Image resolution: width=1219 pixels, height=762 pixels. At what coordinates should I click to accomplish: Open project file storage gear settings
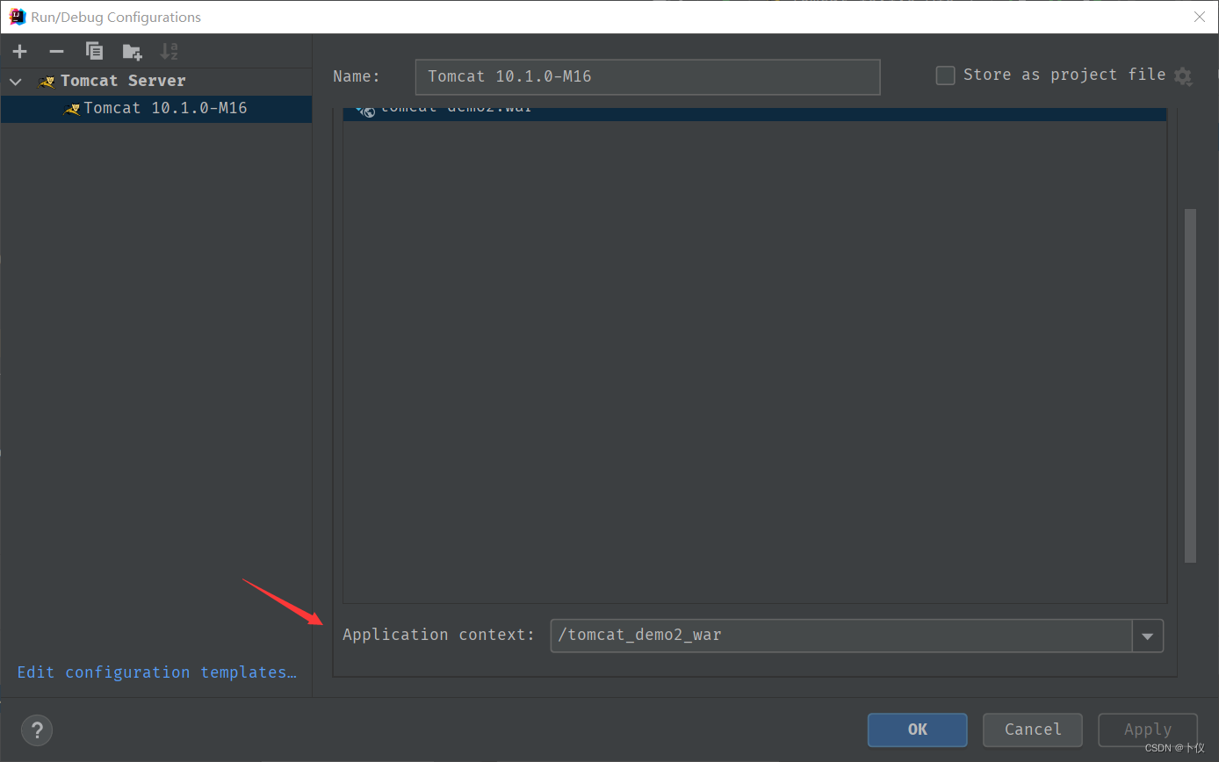[x=1183, y=76]
